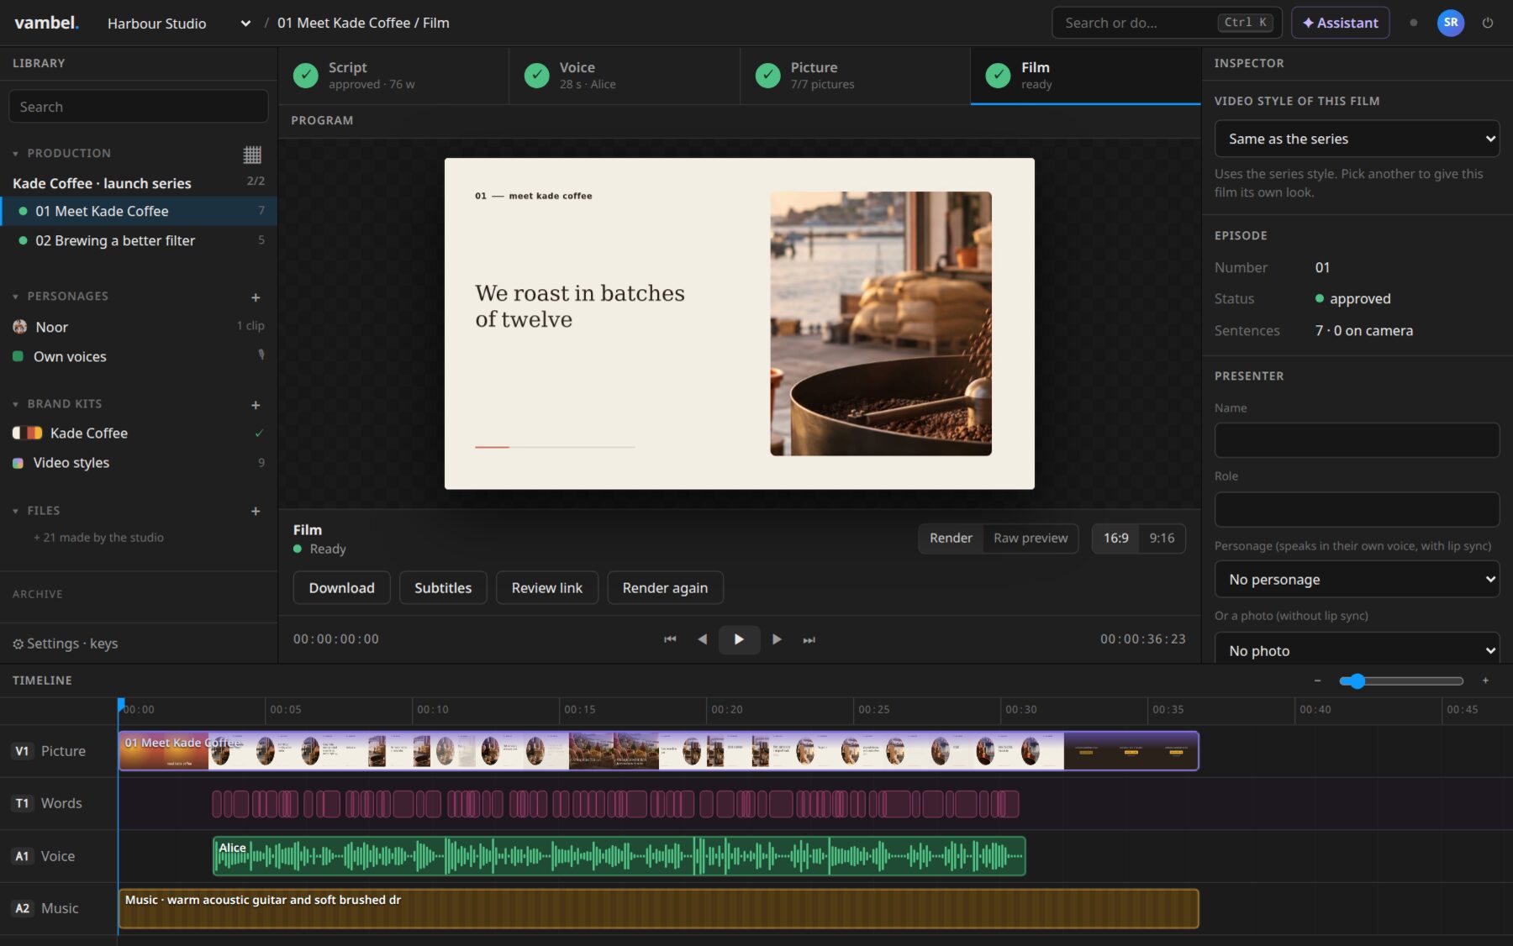The image size is (1513, 946).
Task: Add a new brand kit with plus icon
Action: point(256,405)
